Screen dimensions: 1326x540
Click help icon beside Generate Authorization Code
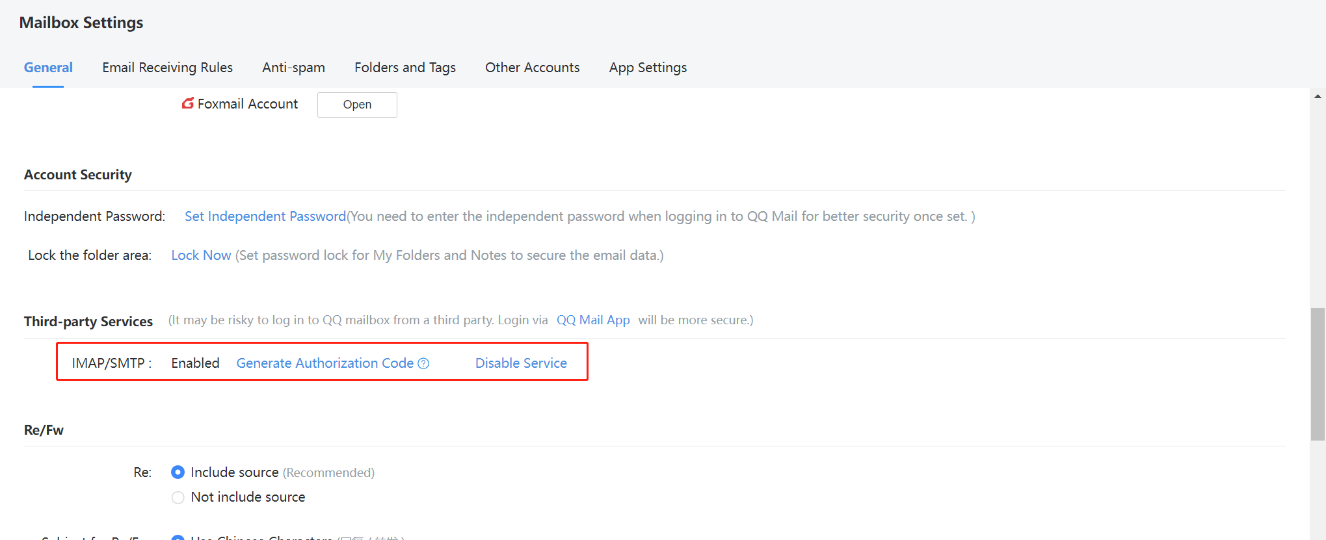coord(423,363)
